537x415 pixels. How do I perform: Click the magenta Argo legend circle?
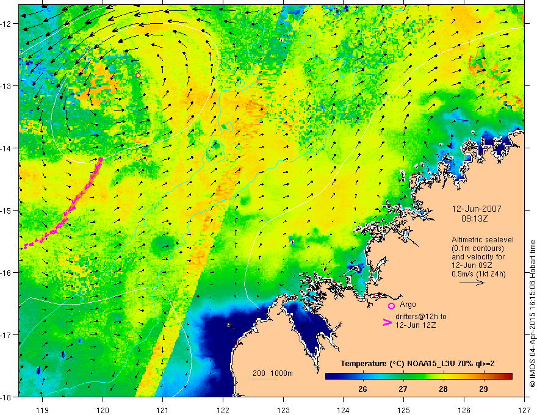(x=391, y=306)
